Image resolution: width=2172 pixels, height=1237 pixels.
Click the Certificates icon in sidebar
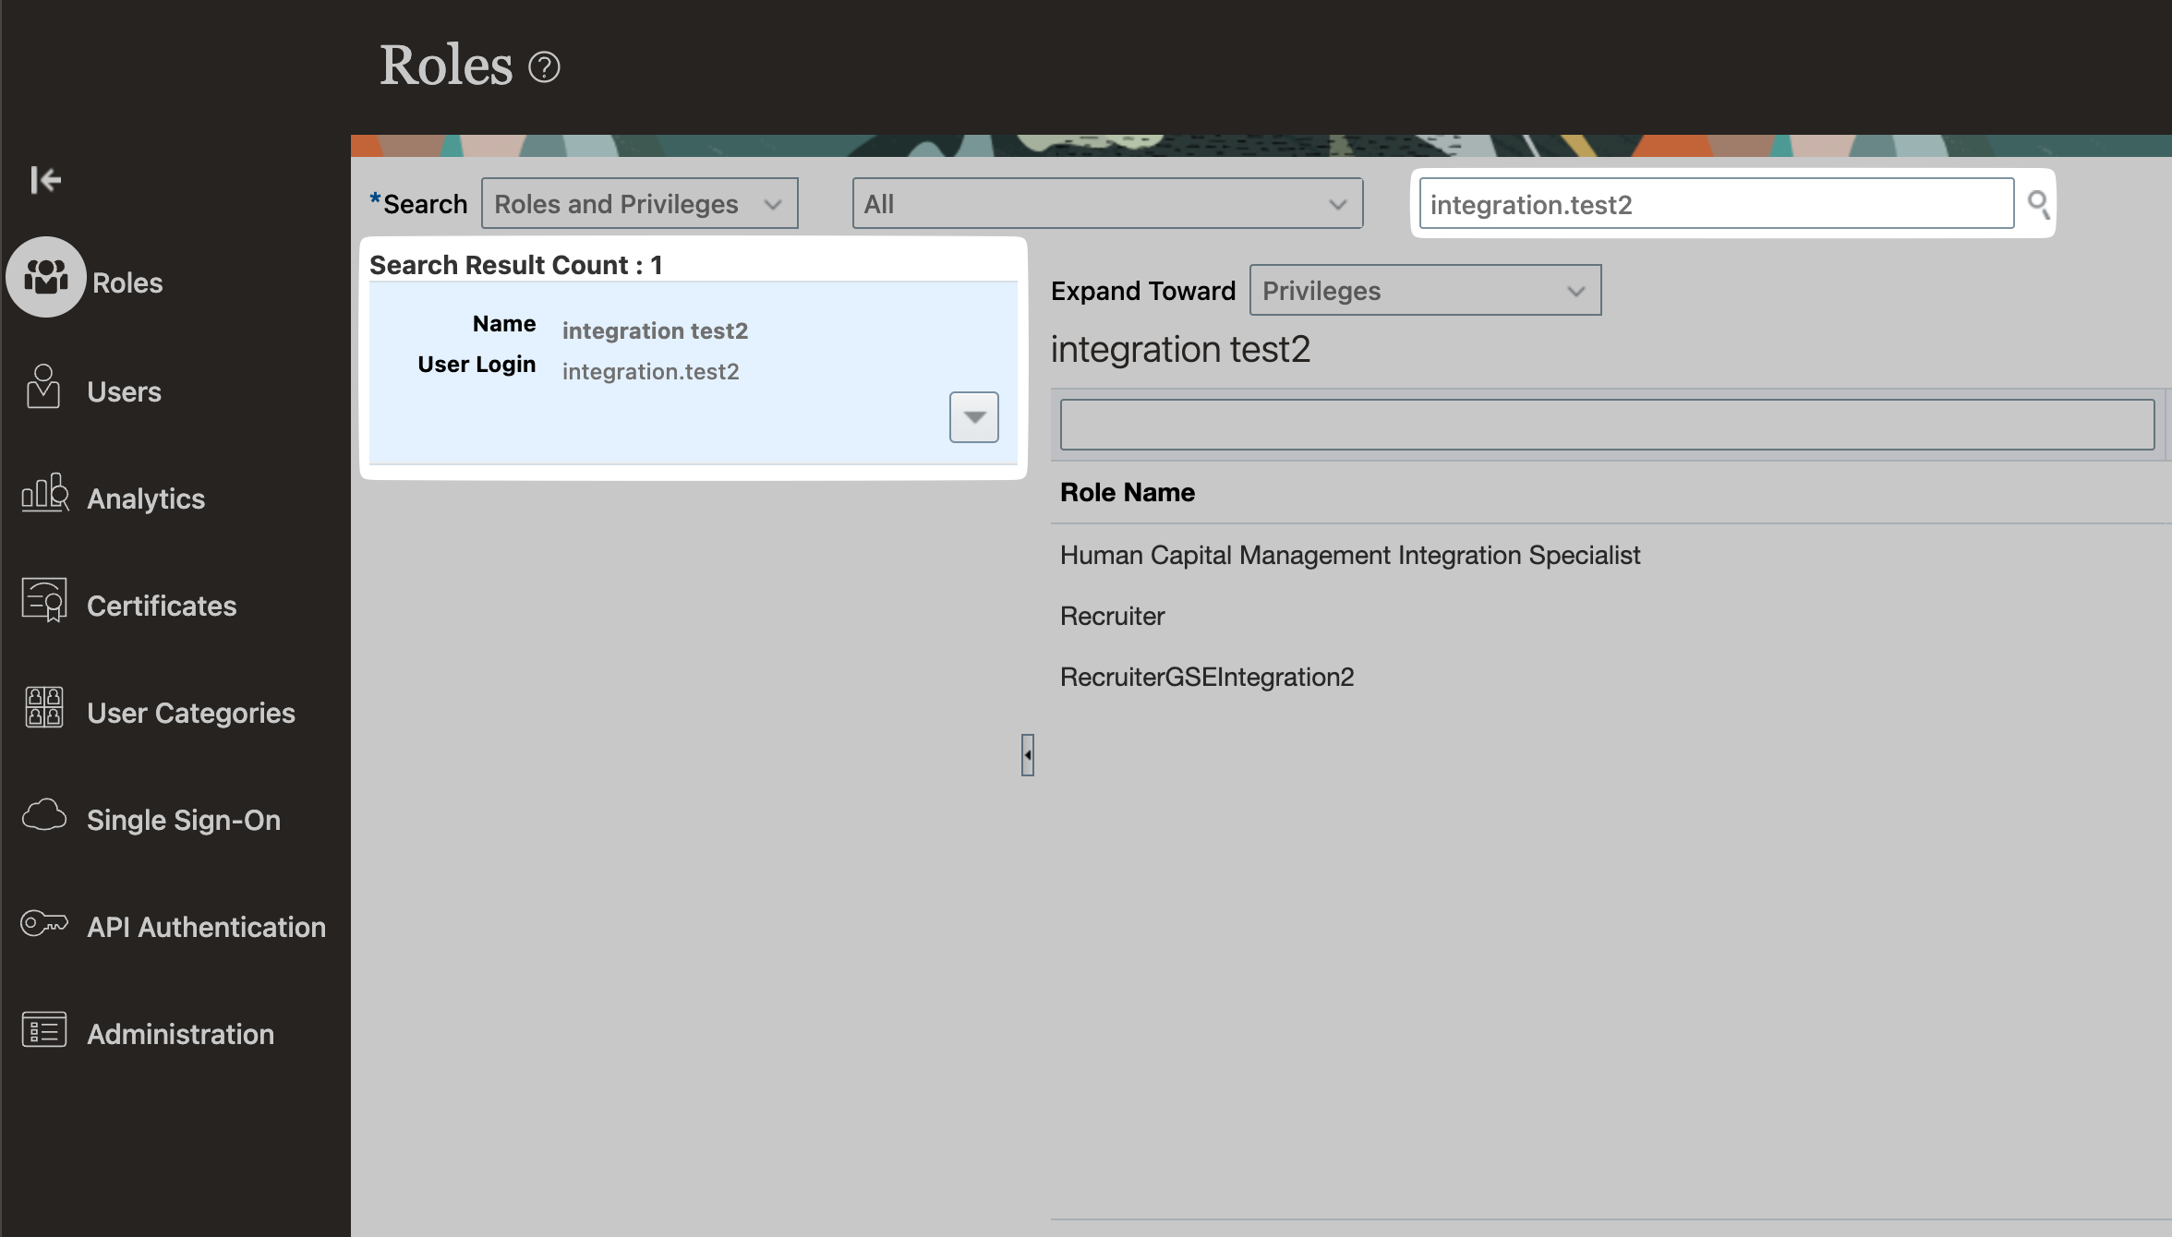point(44,600)
